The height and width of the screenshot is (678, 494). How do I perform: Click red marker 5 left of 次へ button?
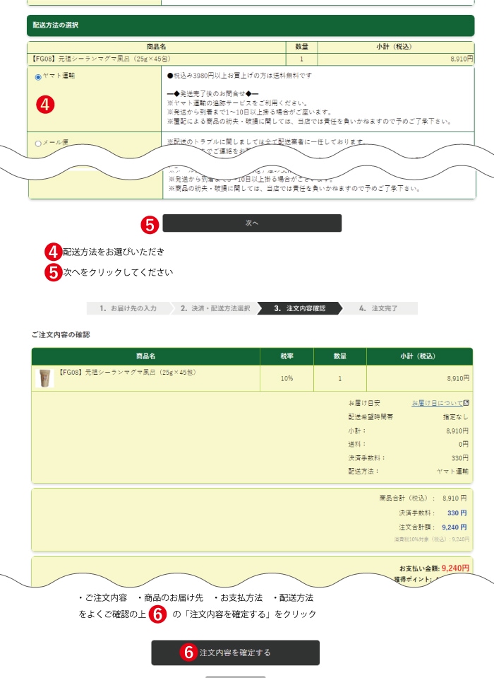tap(150, 224)
